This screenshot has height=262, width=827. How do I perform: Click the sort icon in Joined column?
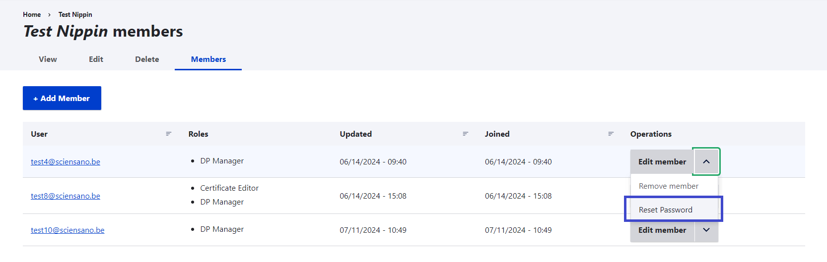point(611,134)
